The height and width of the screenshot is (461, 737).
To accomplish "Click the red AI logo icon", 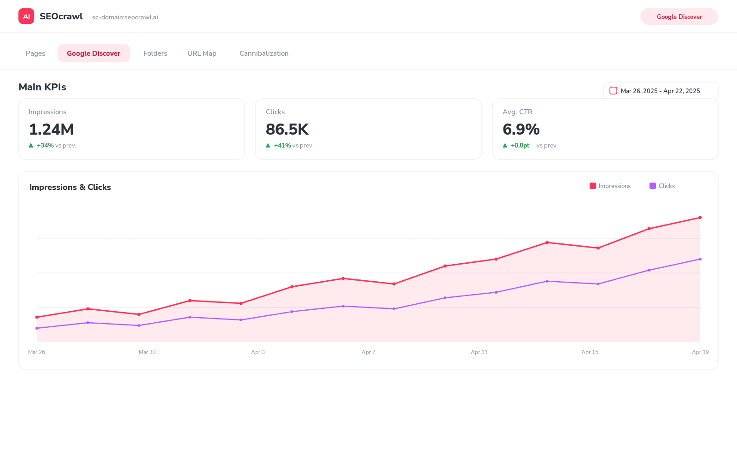I will pos(26,16).
